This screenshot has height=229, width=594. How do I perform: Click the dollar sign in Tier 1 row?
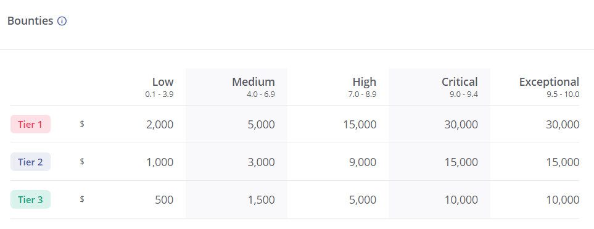click(x=82, y=123)
